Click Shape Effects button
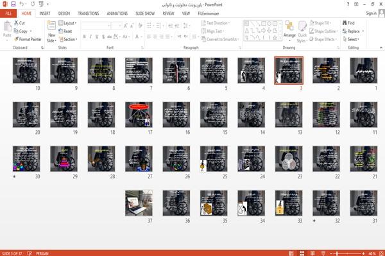This screenshot has width=385, height=256. point(323,39)
